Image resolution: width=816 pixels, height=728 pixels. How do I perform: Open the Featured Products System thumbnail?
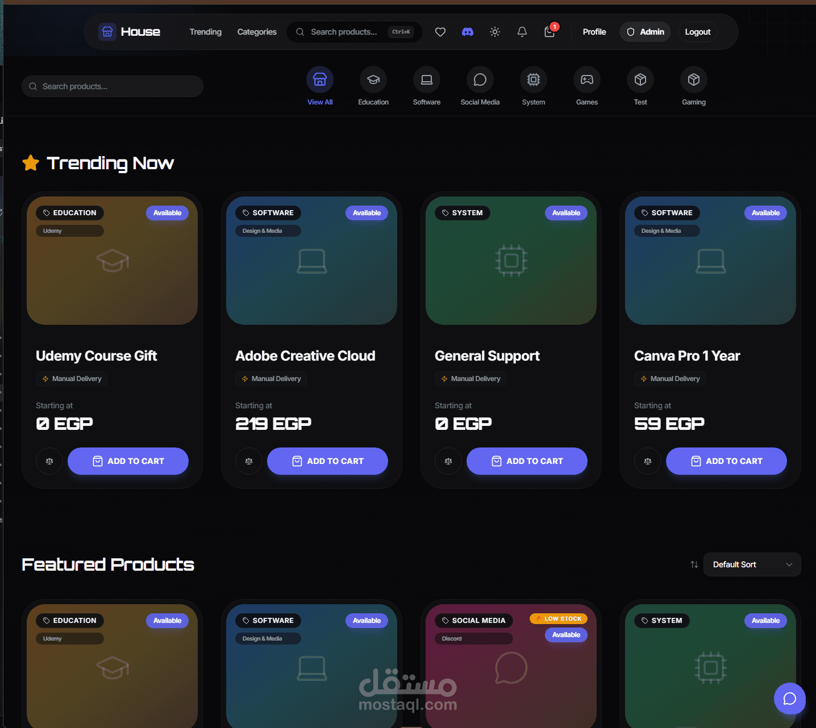pyautogui.click(x=711, y=666)
